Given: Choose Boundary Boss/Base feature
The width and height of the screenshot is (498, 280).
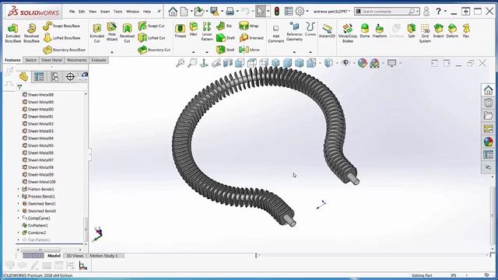Looking at the screenshot, I should pos(64,50).
